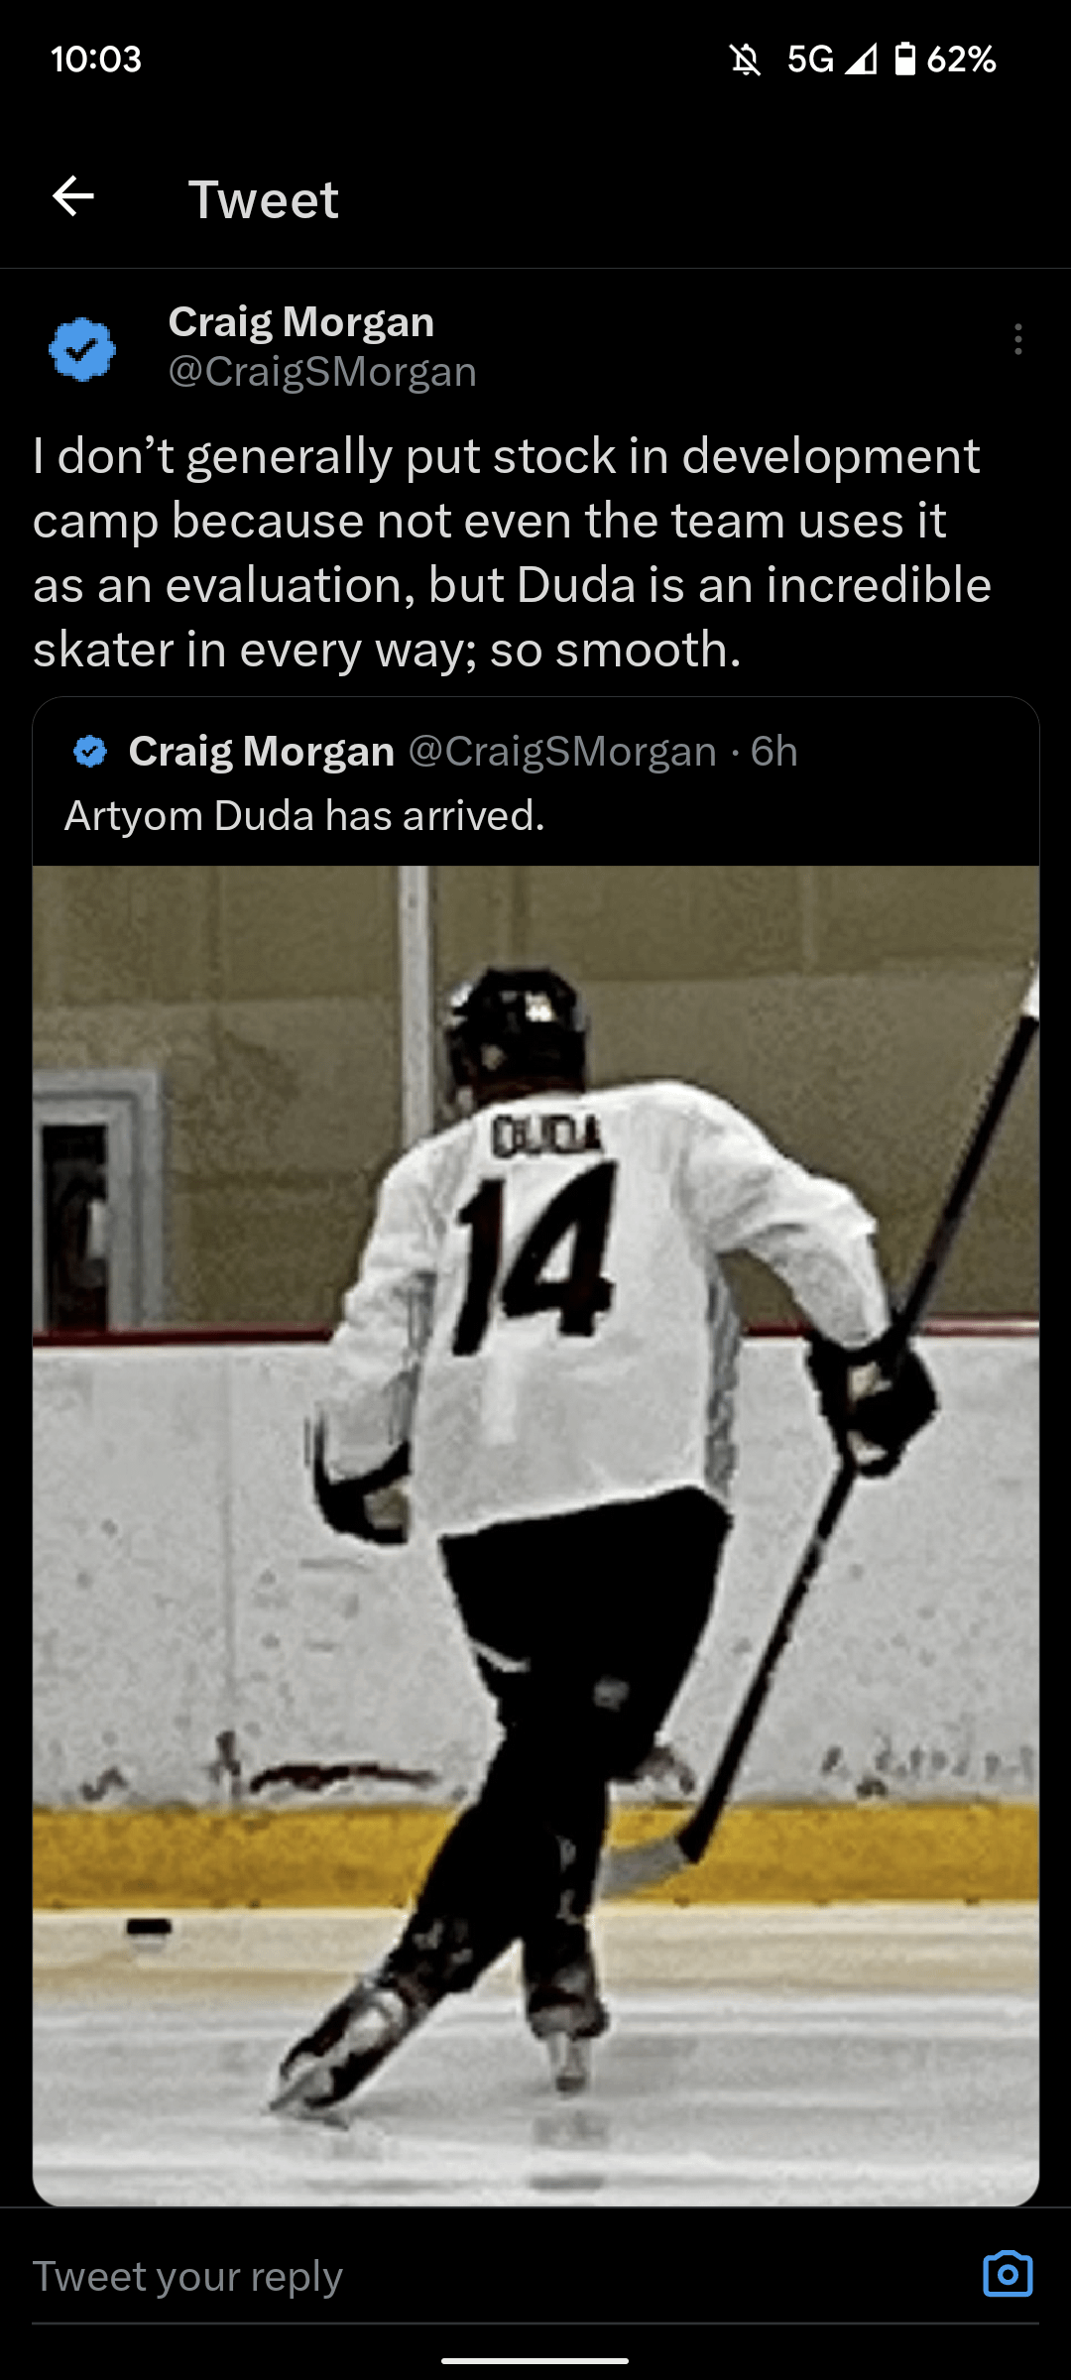Tap the home gesture bar at bottom
Screen dimensions: 1071x2380
[x=535, y=2360]
